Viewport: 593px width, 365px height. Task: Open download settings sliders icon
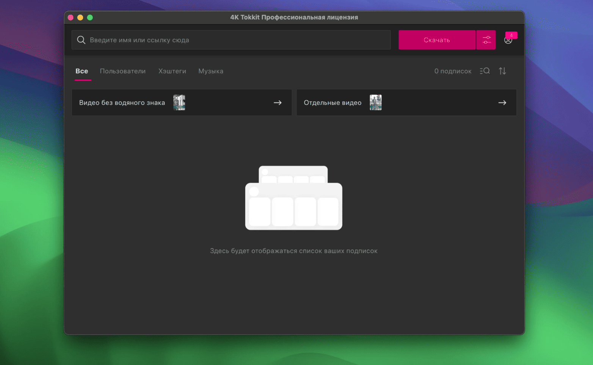tap(486, 40)
